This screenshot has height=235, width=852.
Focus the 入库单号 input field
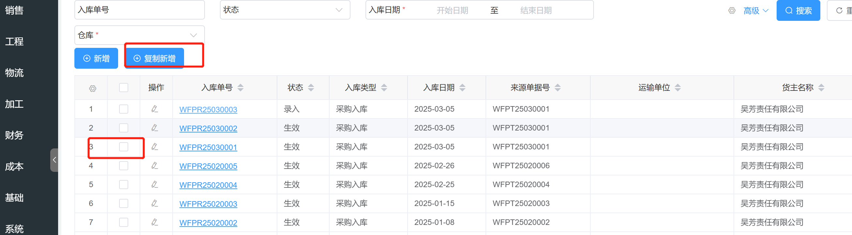pyautogui.click(x=140, y=10)
